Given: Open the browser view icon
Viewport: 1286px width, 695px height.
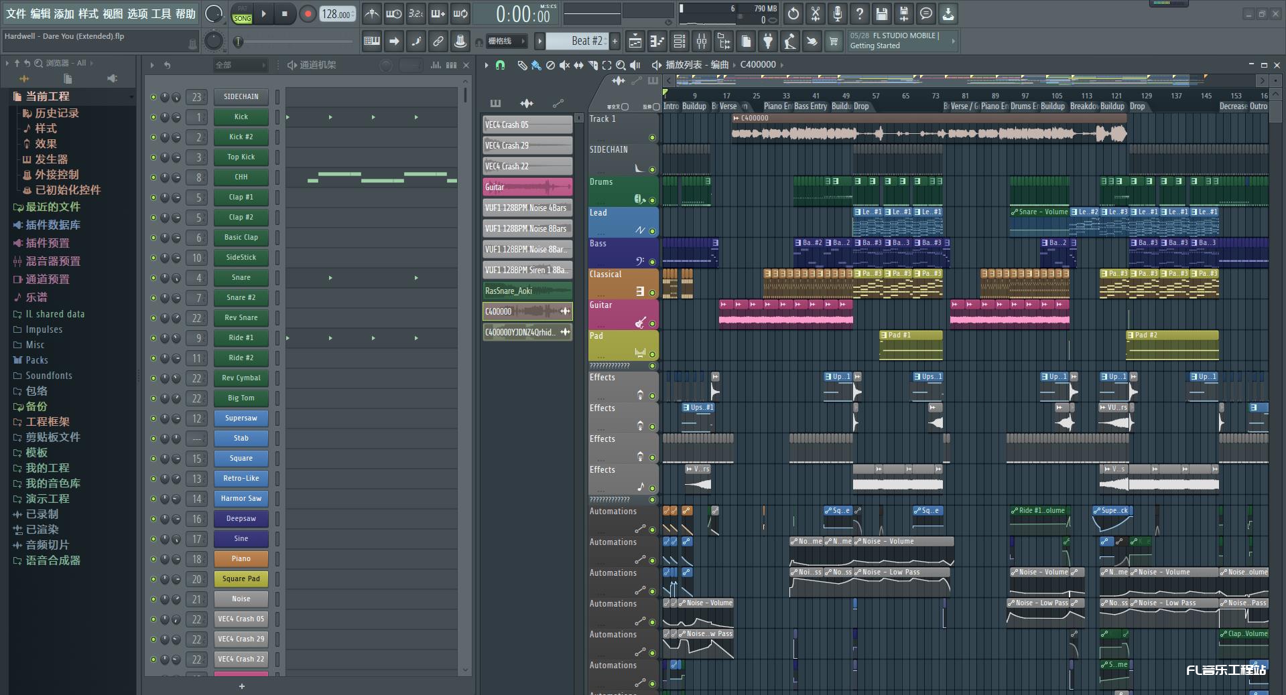Looking at the screenshot, I should tap(724, 42).
